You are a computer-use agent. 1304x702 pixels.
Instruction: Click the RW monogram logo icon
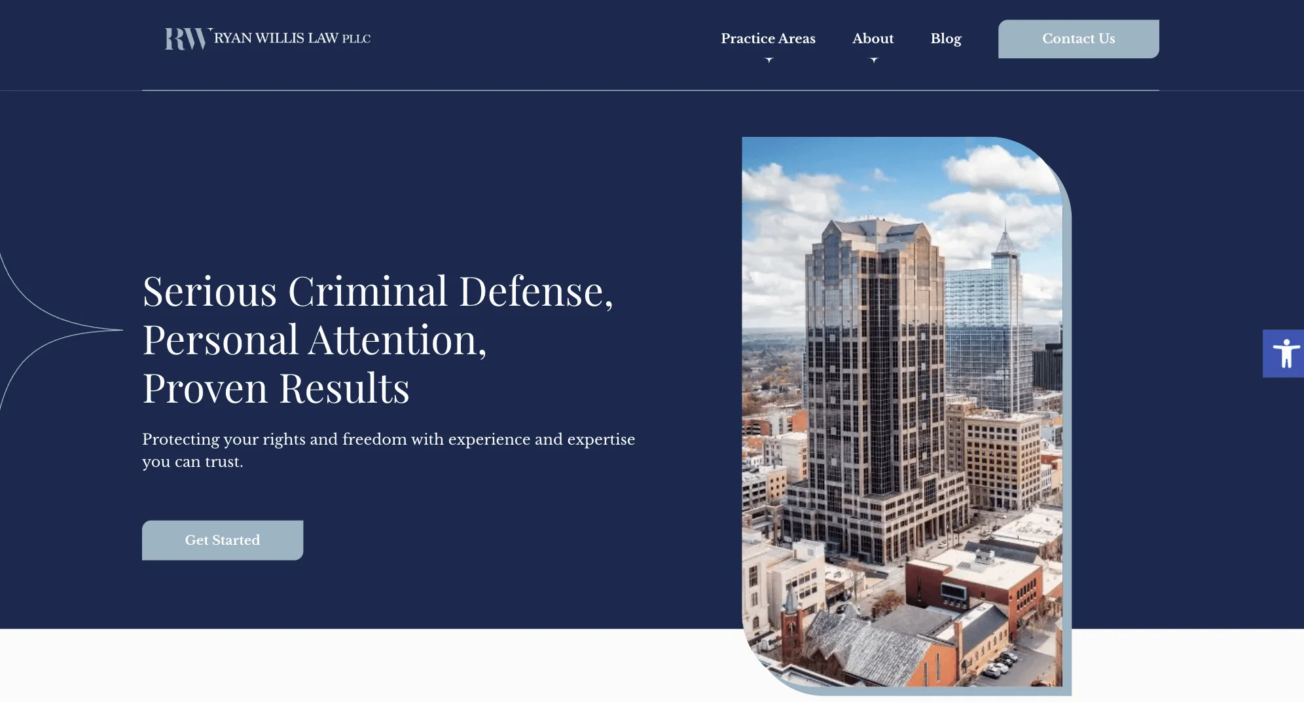point(187,39)
